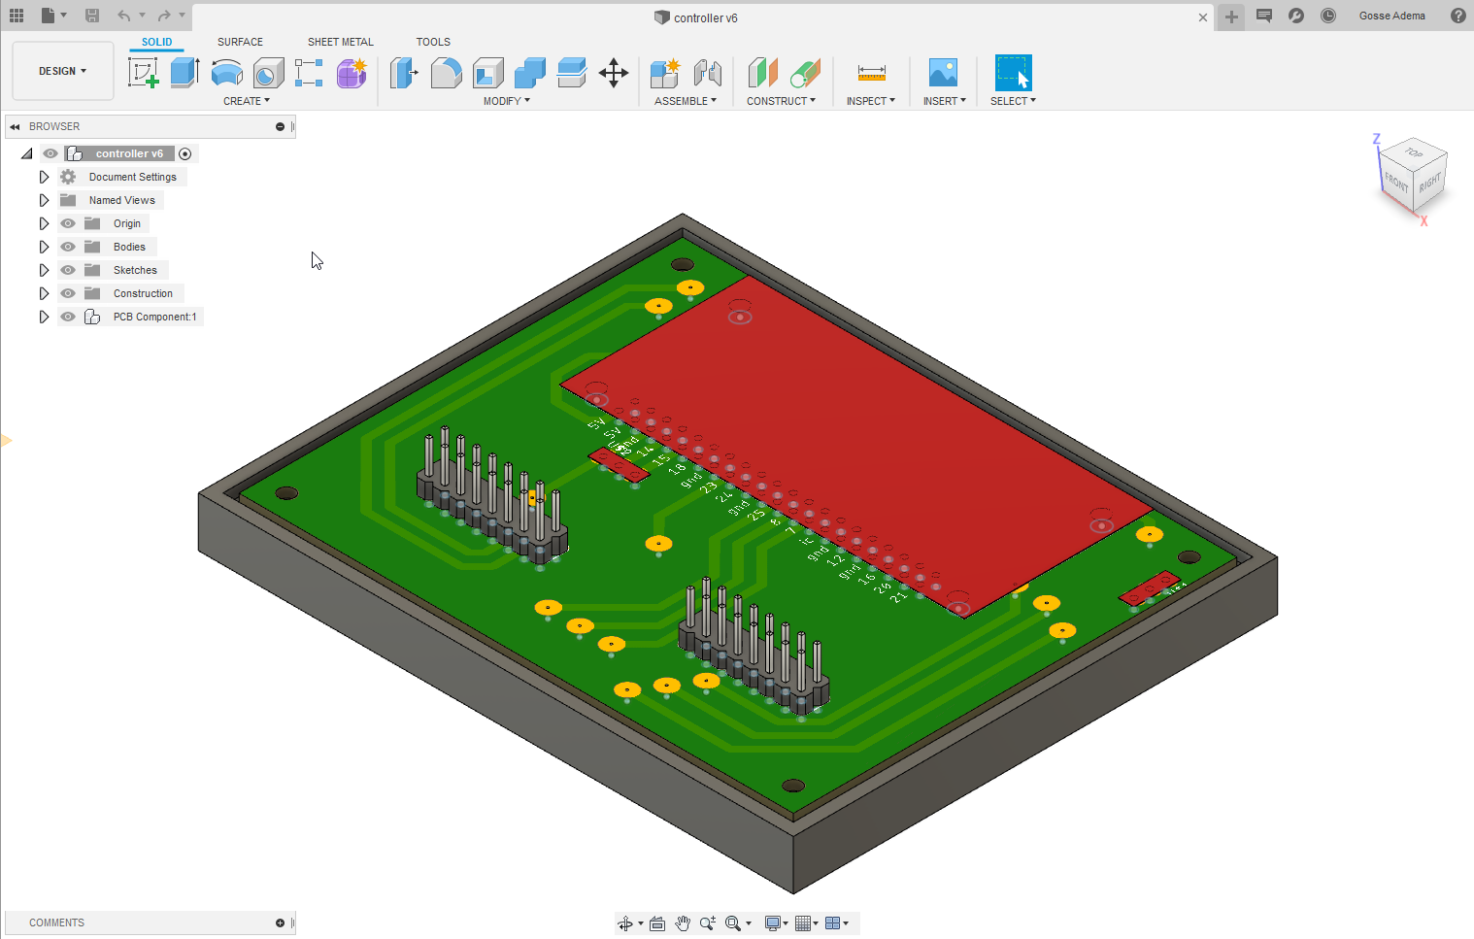Open the ASSEMBLE menu

tap(686, 101)
